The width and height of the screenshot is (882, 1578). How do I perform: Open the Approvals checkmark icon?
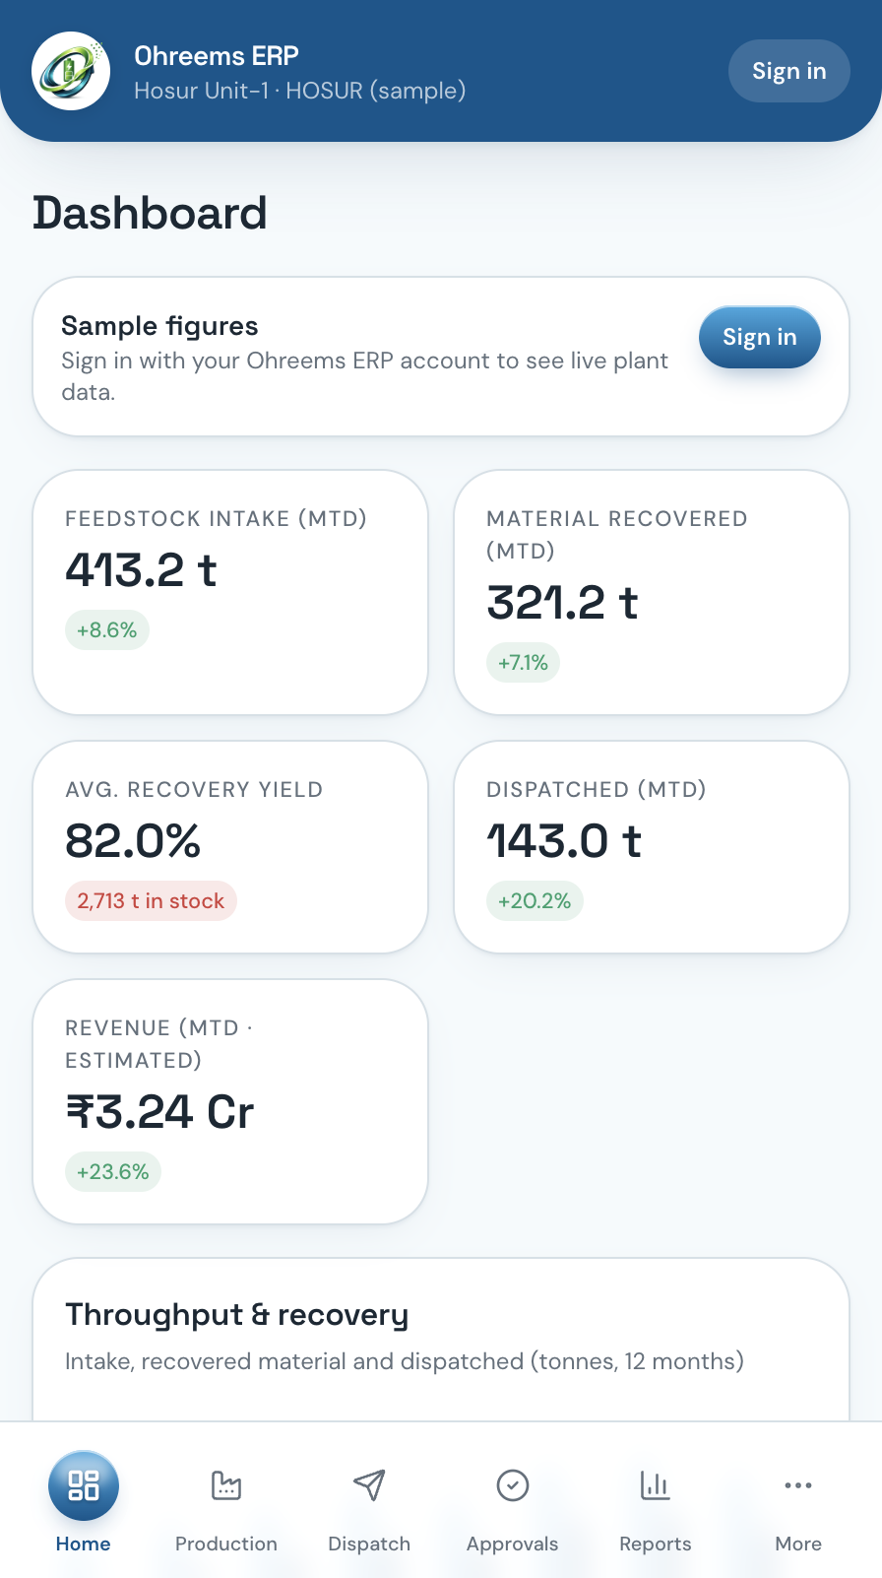click(x=513, y=1485)
